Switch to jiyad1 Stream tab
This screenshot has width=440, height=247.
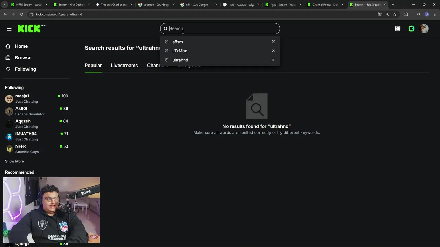tap(283, 5)
